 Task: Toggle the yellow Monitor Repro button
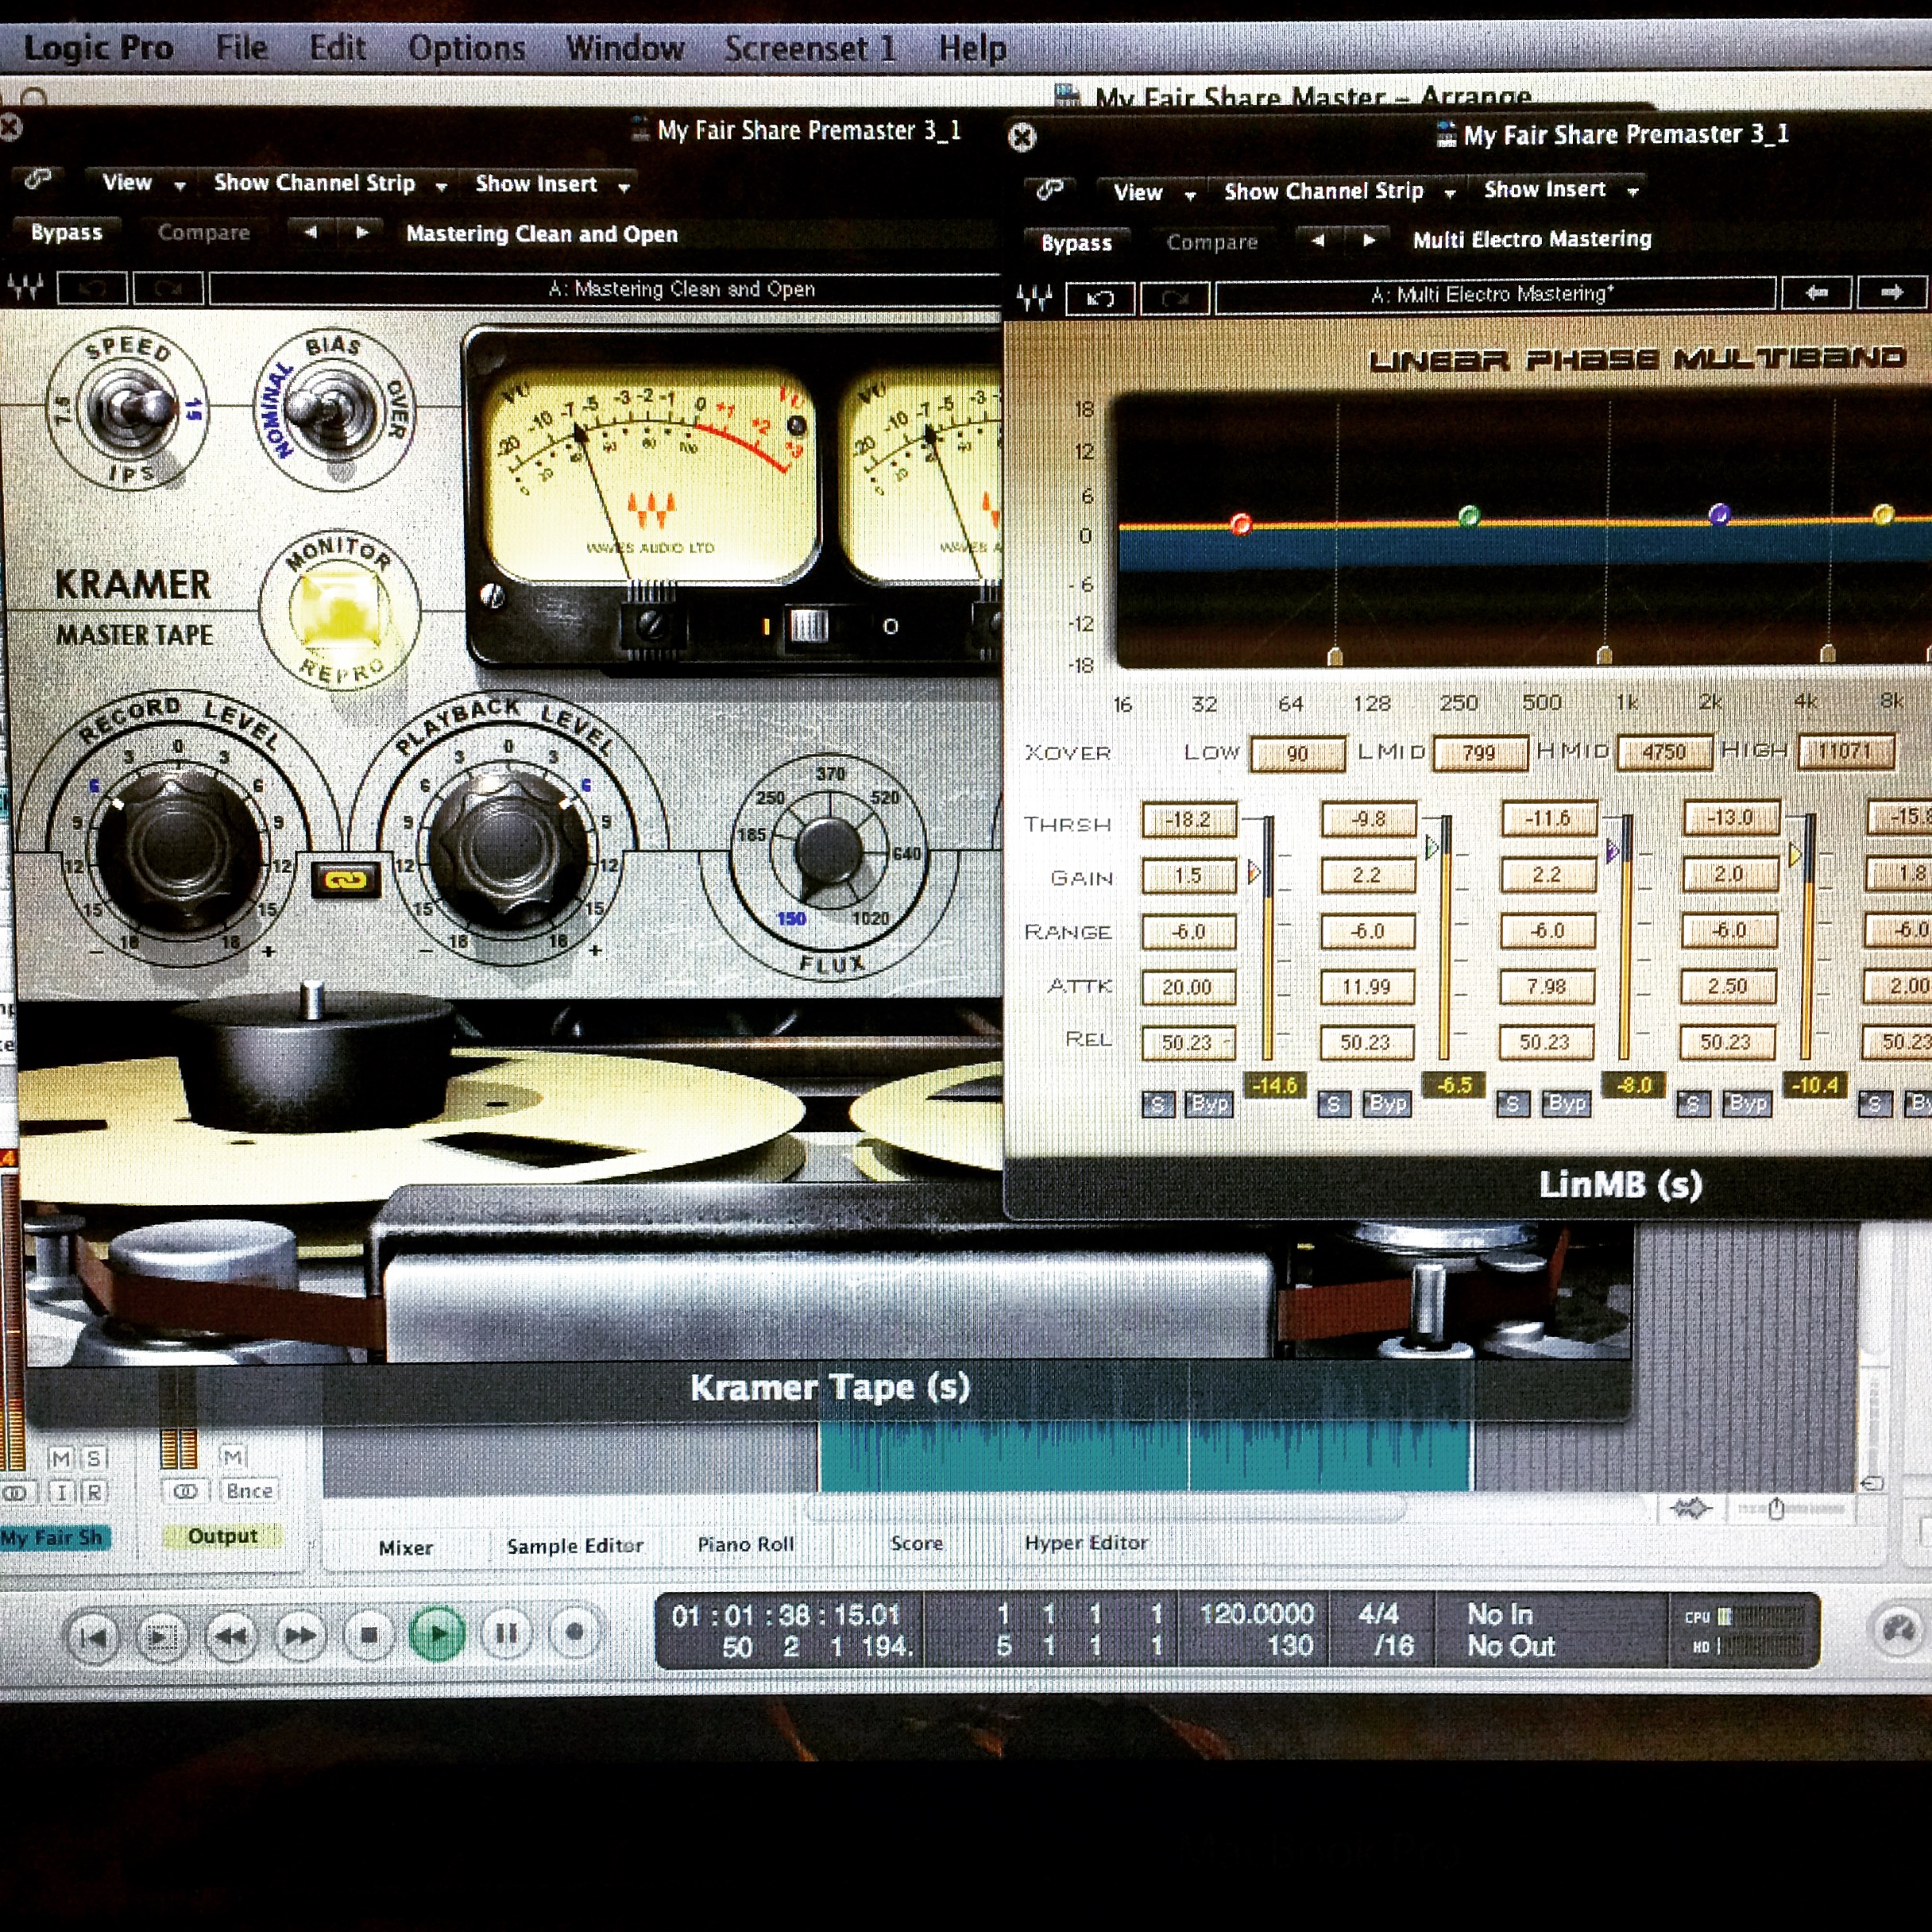pos(339,610)
